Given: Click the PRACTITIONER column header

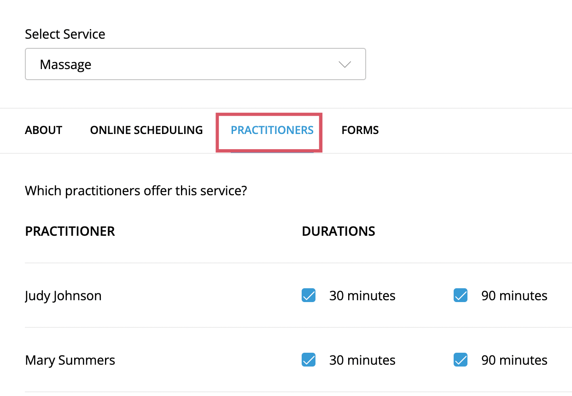Looking at the screenshot, I should tap(70, 231).
